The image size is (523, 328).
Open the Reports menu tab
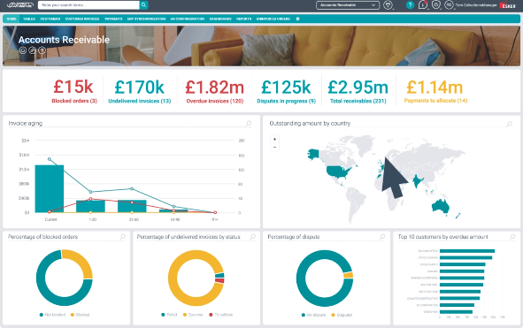(x=244, y=19)
